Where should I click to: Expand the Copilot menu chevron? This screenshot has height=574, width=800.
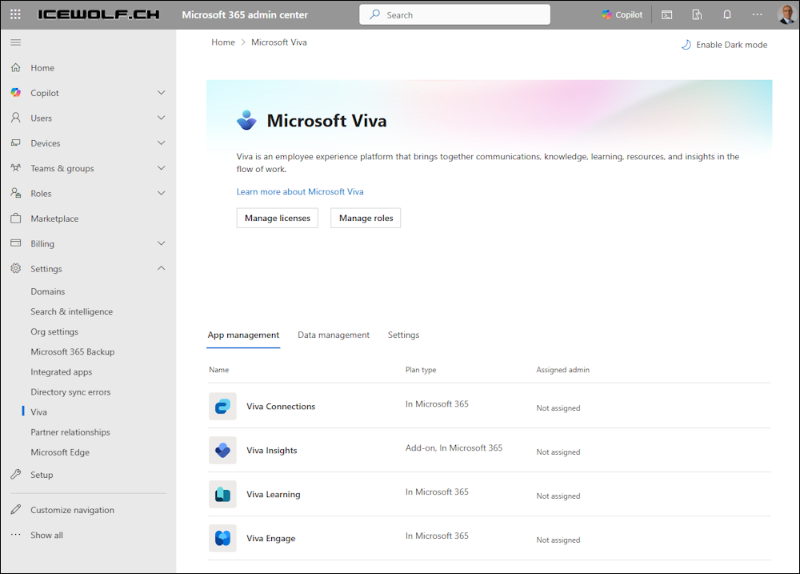[x=162, y=92]
